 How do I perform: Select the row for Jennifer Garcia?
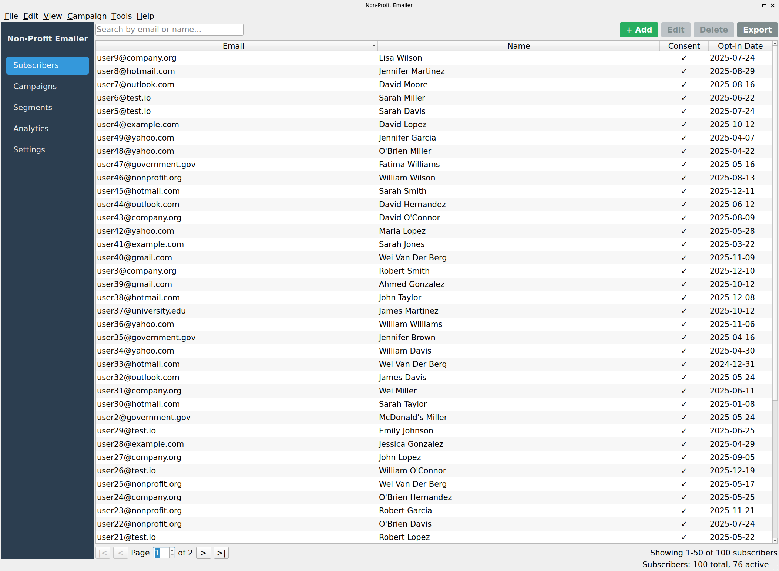[407, 138]
